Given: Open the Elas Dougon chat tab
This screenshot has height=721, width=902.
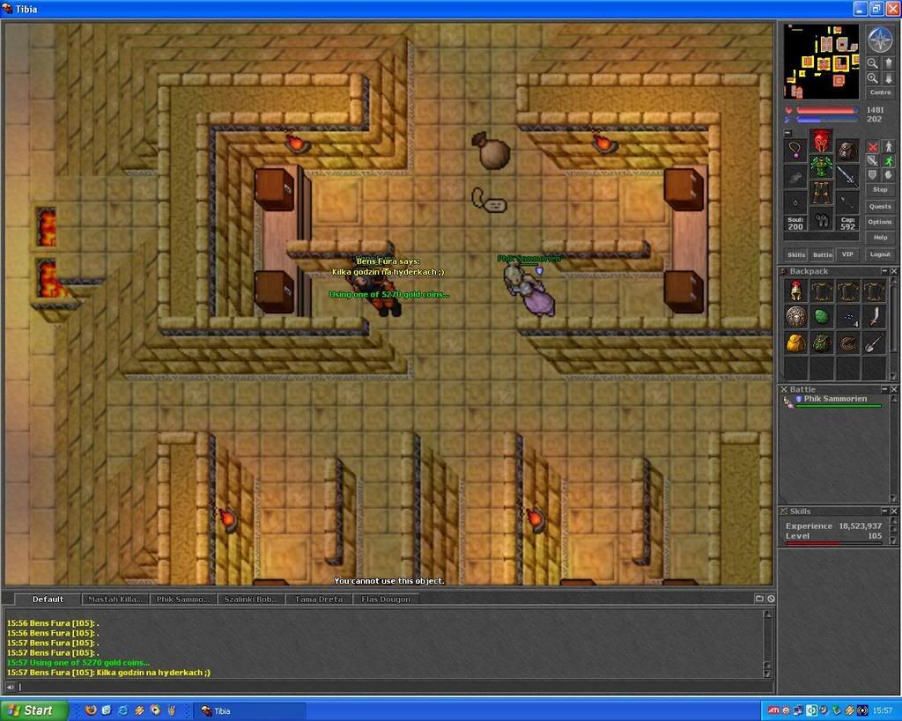Looking at the screenshot, I should pyautogui.click(x=386, y=600).
